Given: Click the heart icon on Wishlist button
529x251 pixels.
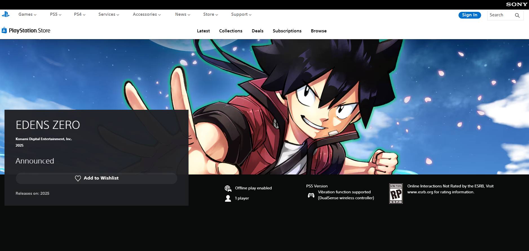Looking at the screenshot, I should pos(78,178).
